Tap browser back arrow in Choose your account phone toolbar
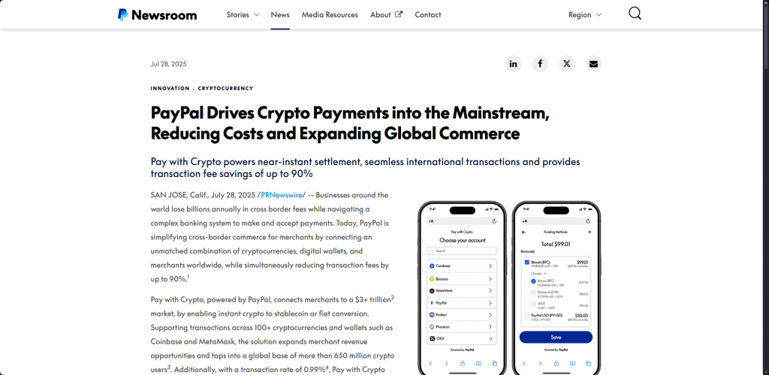Screen dimensions: 769x375 click(x=430, y=363)
